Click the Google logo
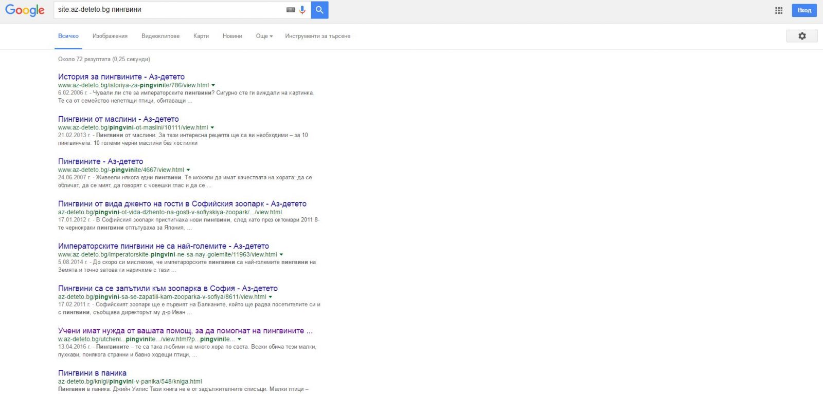Screen dimensions: 823x394 pos(25,10)
